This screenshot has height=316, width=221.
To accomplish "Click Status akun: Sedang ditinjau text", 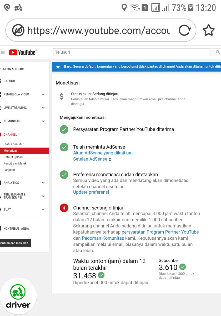I will (x=95, y=94).
